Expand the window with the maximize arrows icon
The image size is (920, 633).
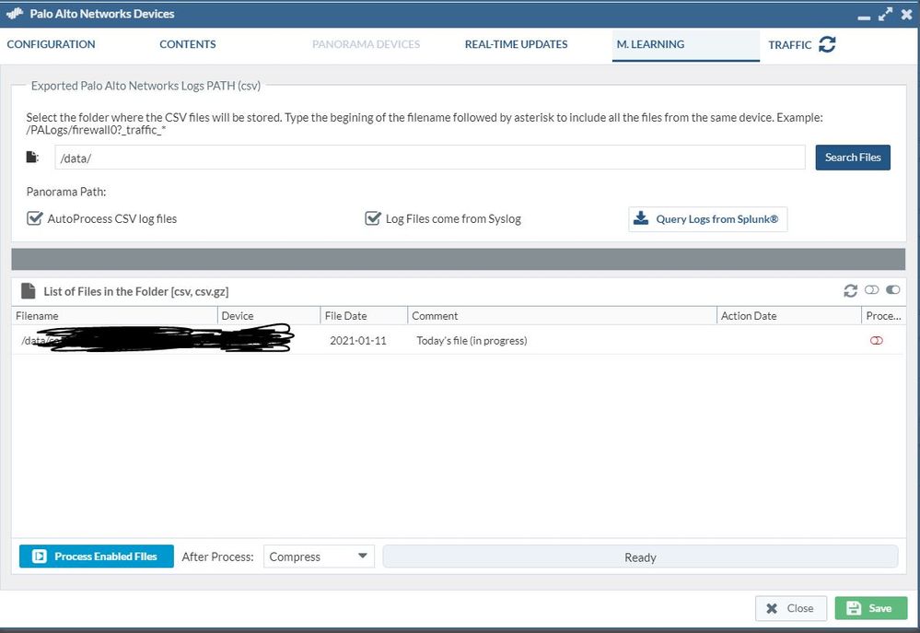point(885,14)
